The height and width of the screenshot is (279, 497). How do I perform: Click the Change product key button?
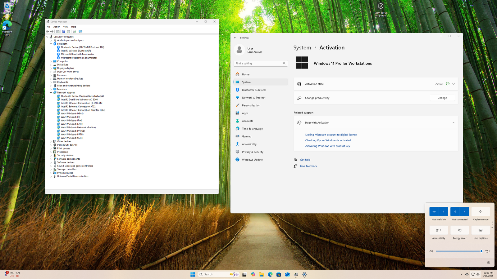click(x=442, y=98)
